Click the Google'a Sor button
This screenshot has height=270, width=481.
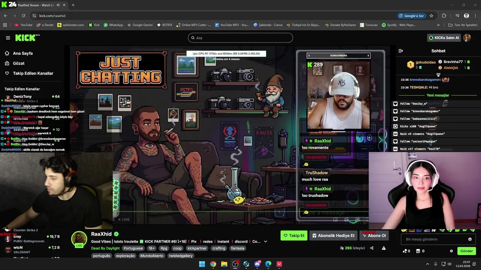point(411,16)
